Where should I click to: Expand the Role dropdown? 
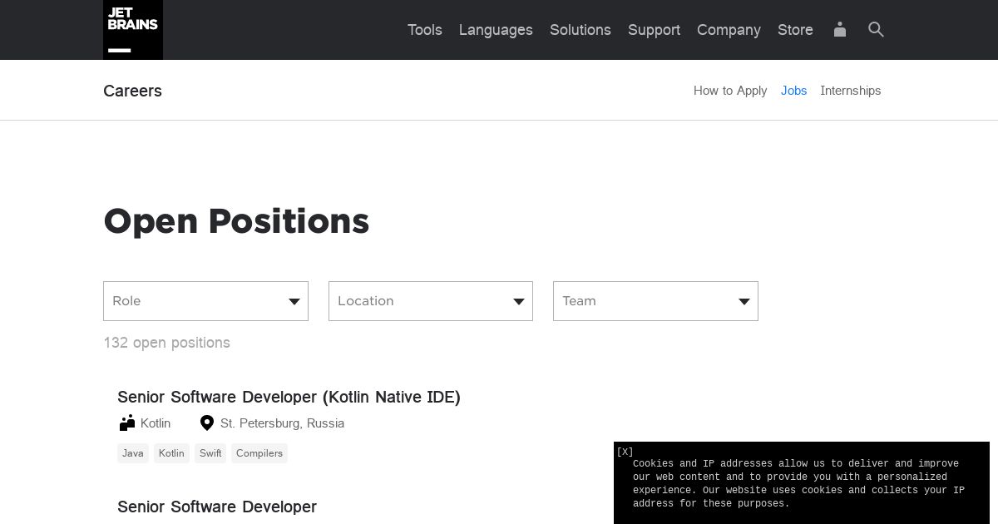(x=205, y=301)
